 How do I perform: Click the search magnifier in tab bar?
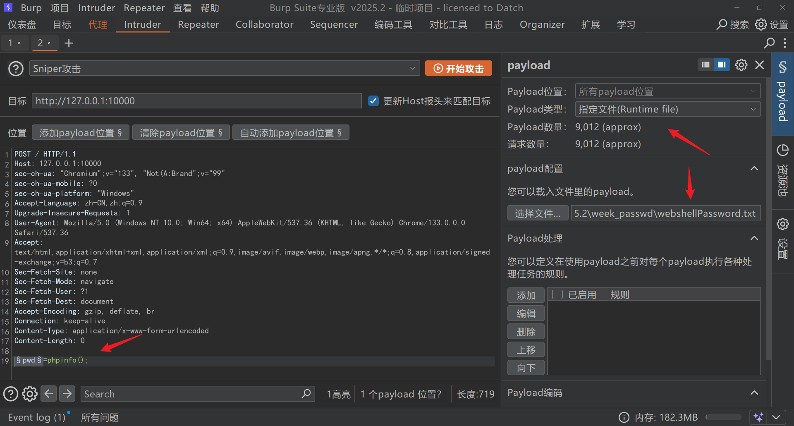tap(769, 43)
